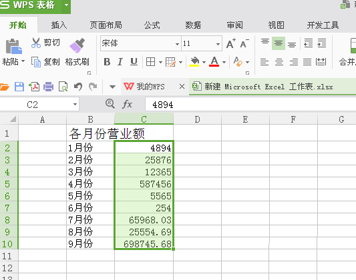
Task: Open the Name Box dropdown arrow beside C2
Action: pos(75,105)
